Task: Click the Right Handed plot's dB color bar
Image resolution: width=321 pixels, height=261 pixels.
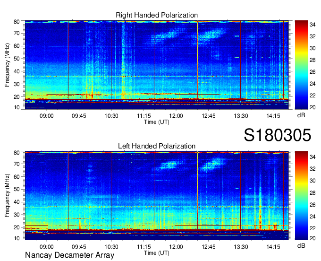Action: [x=301, y=65]
